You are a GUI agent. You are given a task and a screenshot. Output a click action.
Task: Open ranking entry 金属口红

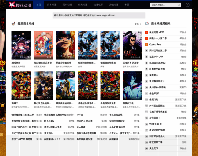(154, 100)
